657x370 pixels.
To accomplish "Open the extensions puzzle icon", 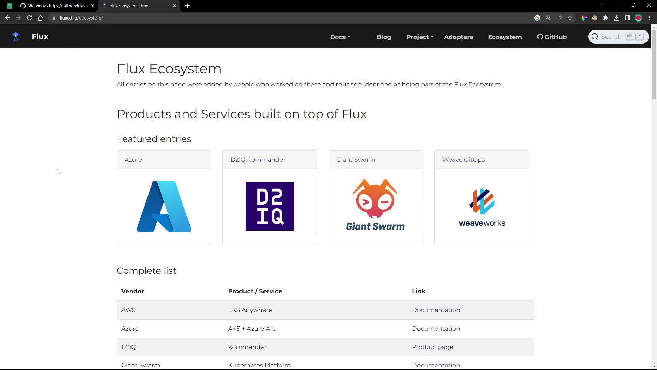I will tap(606, 18).
